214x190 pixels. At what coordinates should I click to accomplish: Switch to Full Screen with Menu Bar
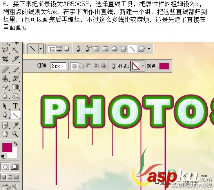click(10, 177)
